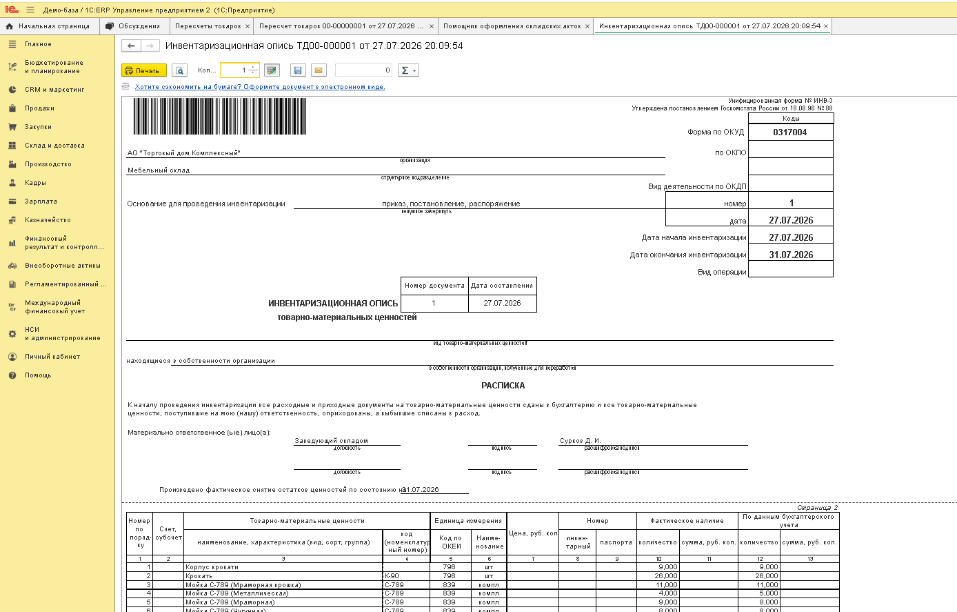This screenshot has height=612, width=957.
Task: Click the Казначейство section icon
Action: (x=12, y=220)
